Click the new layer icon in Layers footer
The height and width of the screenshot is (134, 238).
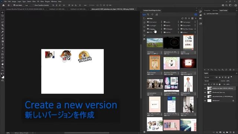(x=231, y=133)
